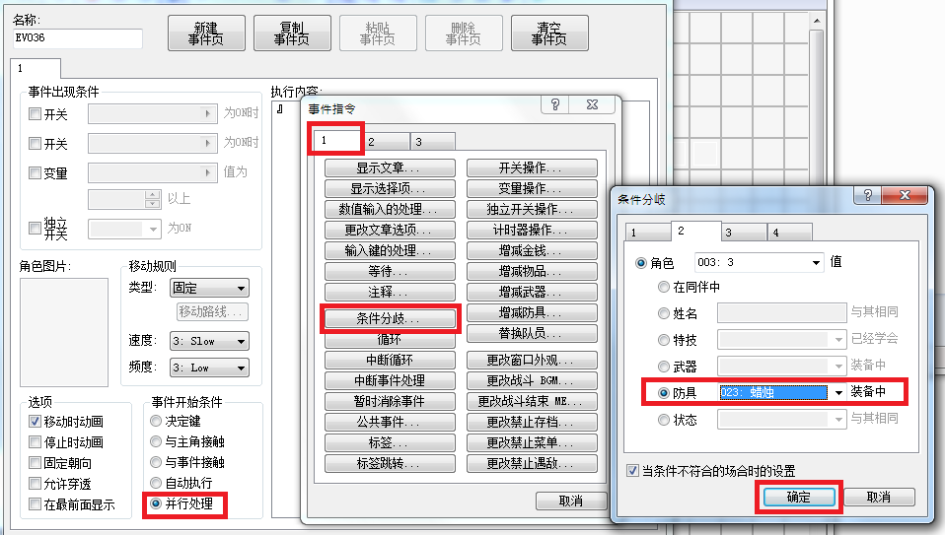Switch to tab 1 in 事件指令
This screenshot has height=535, width=945.
point(335,140)
